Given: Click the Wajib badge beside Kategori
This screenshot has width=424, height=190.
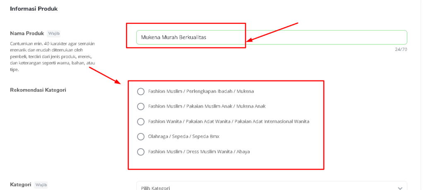Looking at the screenshot, I should tap(41, 185).
